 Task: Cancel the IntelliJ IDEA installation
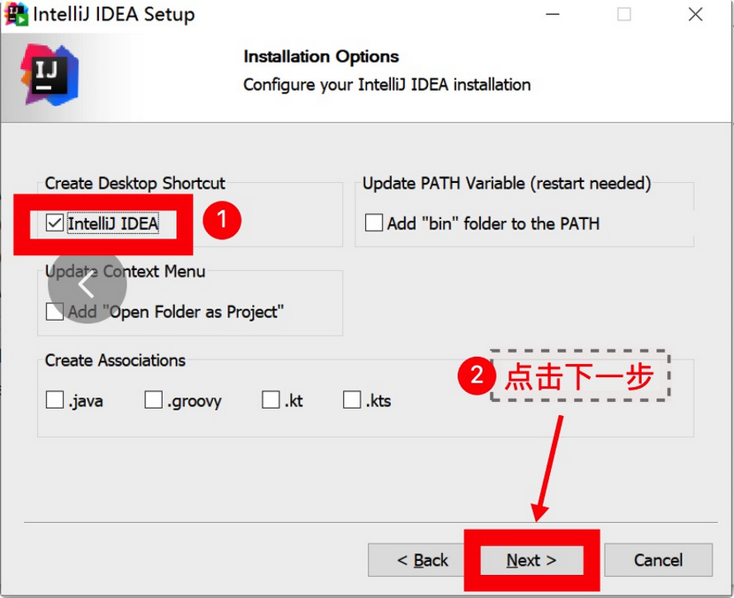point(658,560)
